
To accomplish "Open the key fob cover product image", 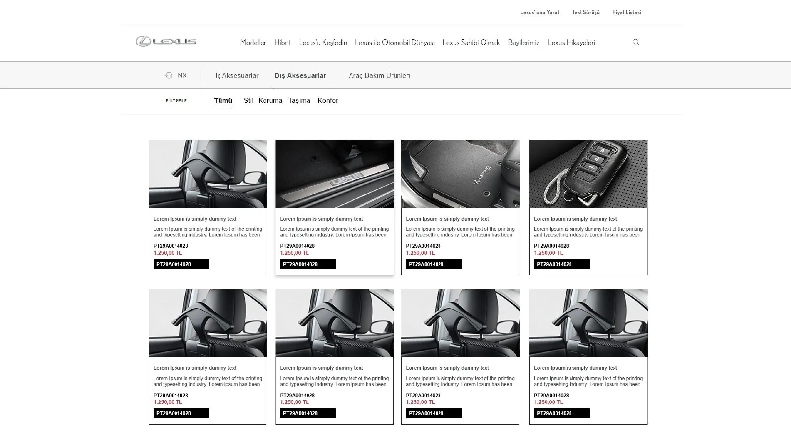I will click(588, 174).
